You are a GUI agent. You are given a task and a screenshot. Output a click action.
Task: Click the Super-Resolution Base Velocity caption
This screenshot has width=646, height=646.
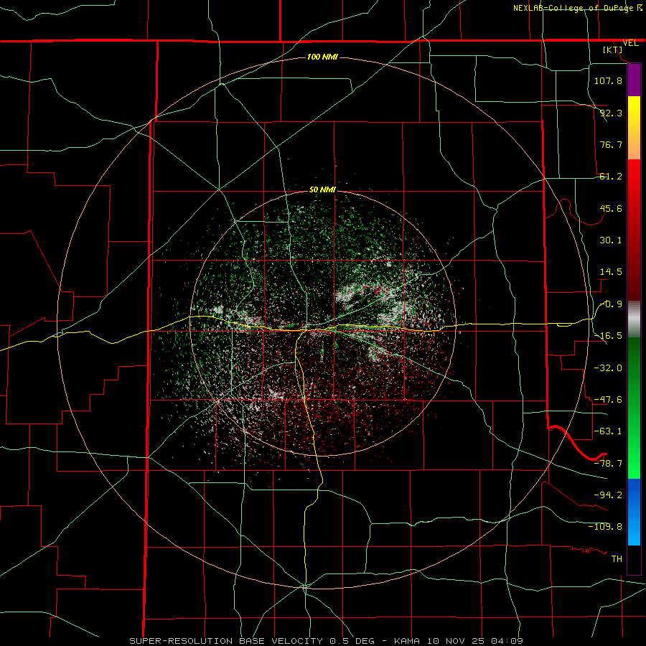327,641
